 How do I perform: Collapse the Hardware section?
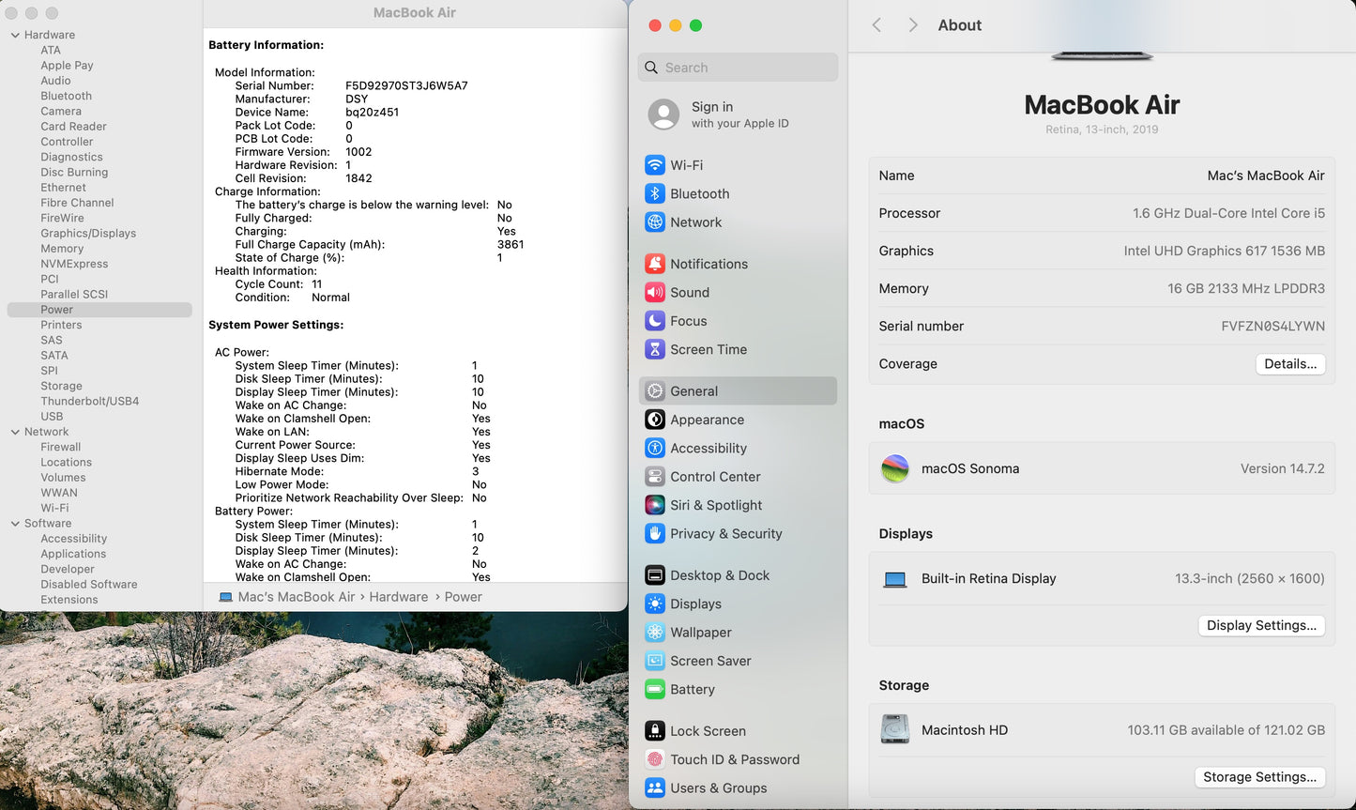coord(15,34)
